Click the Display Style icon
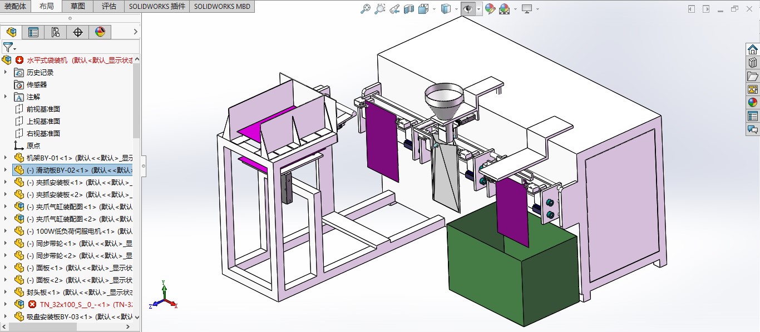 (446, 9)
